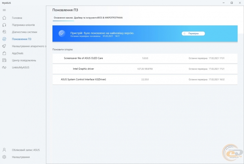Go to Діагностика системи
Image resolution: width=244 pixels, height=164 pixels.
click(25, 32)
